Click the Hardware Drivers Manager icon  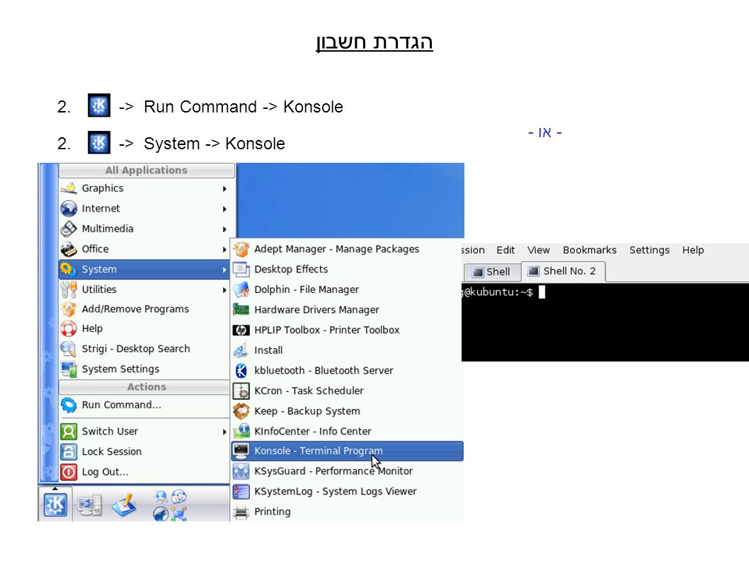(241, 310)
